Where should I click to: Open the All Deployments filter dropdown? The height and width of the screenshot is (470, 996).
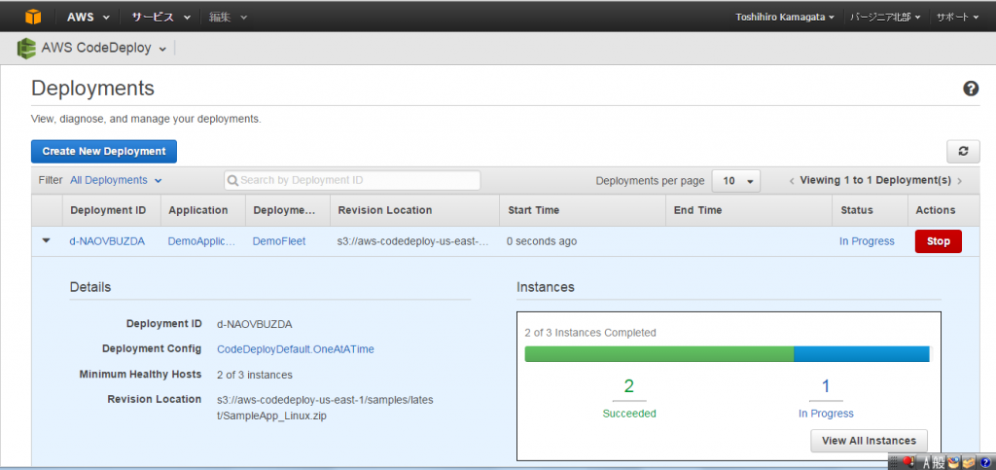tap(116, 180)
